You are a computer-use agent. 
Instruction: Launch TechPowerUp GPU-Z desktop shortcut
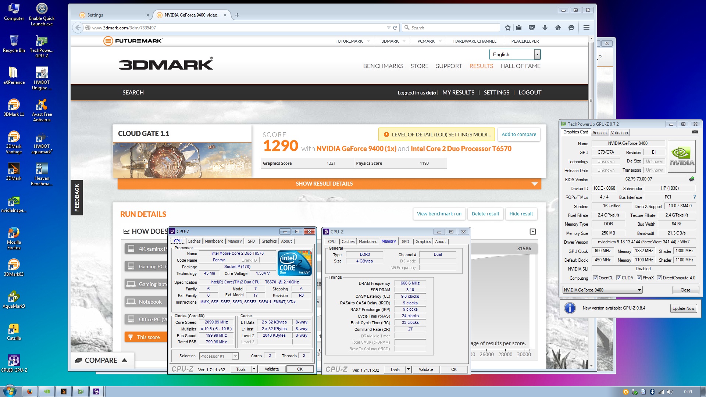tap(42, 47)
